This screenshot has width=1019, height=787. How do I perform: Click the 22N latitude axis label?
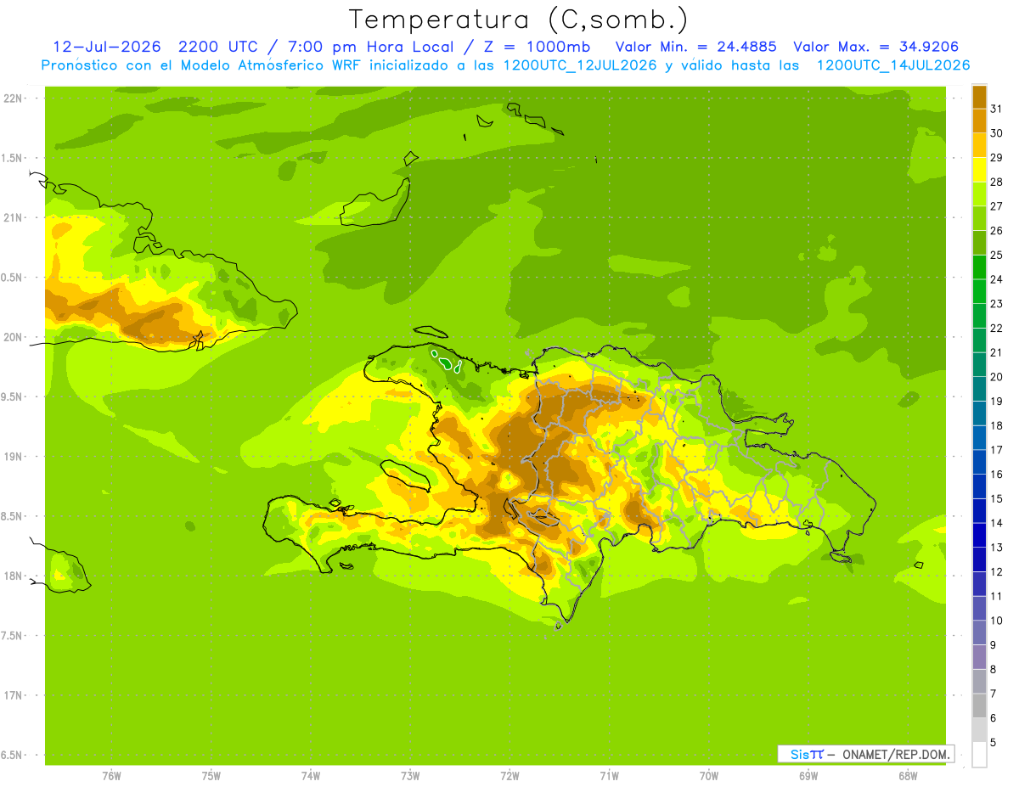click(14, 98)
